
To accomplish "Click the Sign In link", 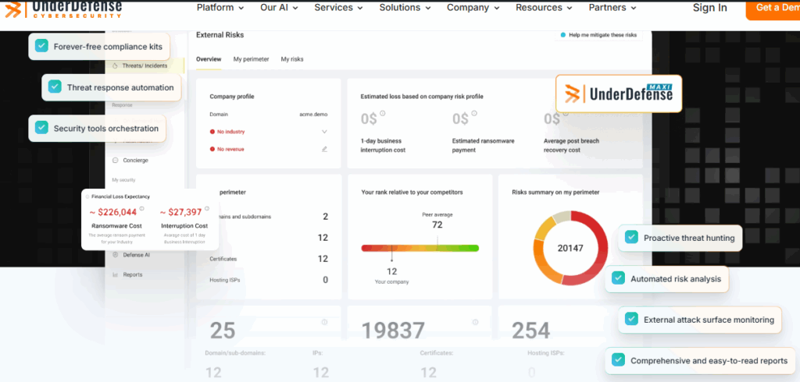I will [709, 8].
